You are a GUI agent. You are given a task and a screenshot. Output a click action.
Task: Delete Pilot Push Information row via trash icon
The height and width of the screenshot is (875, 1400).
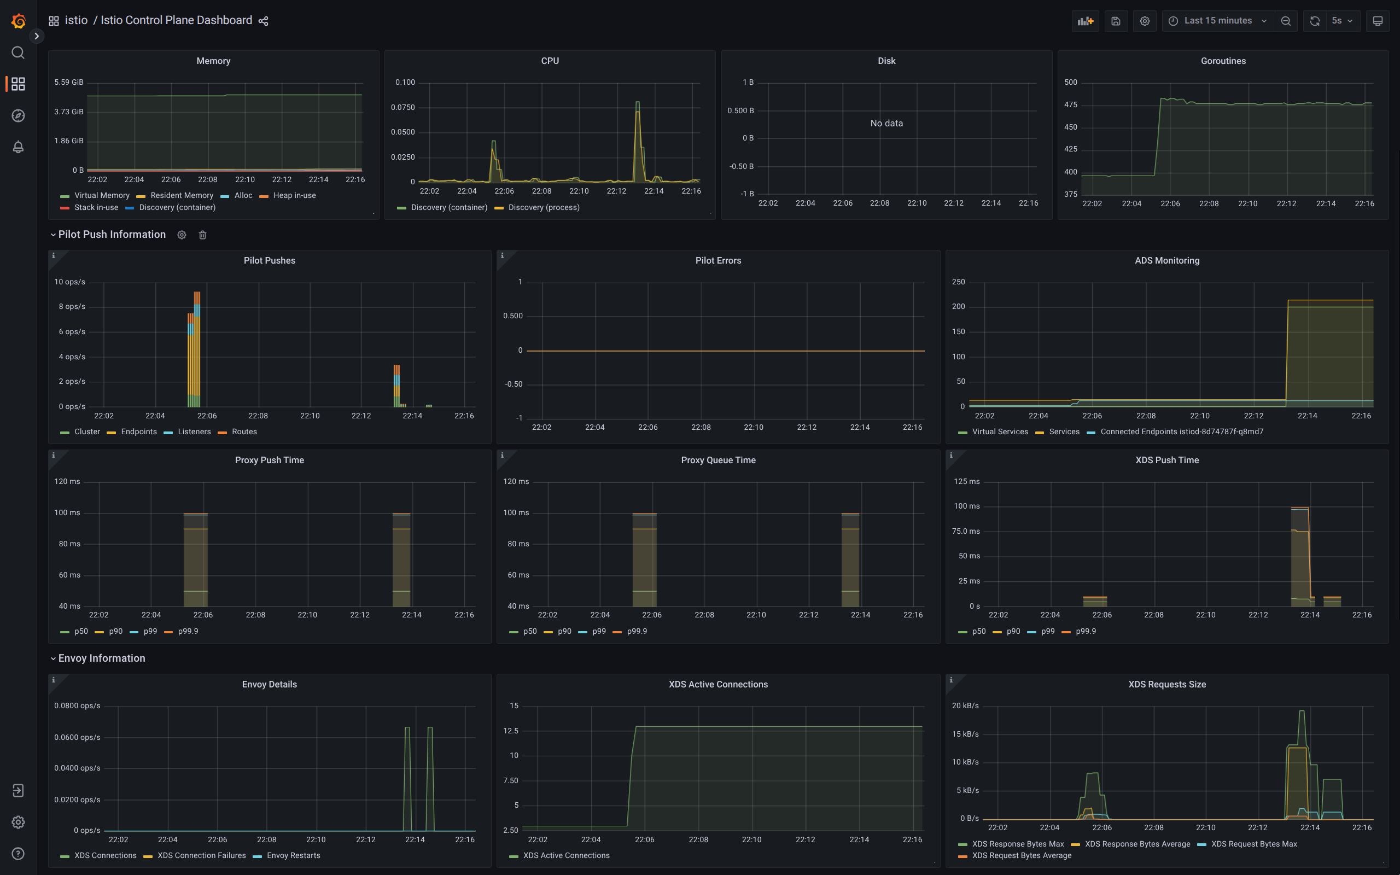202,235
